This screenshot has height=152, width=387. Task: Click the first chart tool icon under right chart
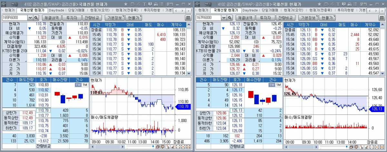[x=351, y=147]
